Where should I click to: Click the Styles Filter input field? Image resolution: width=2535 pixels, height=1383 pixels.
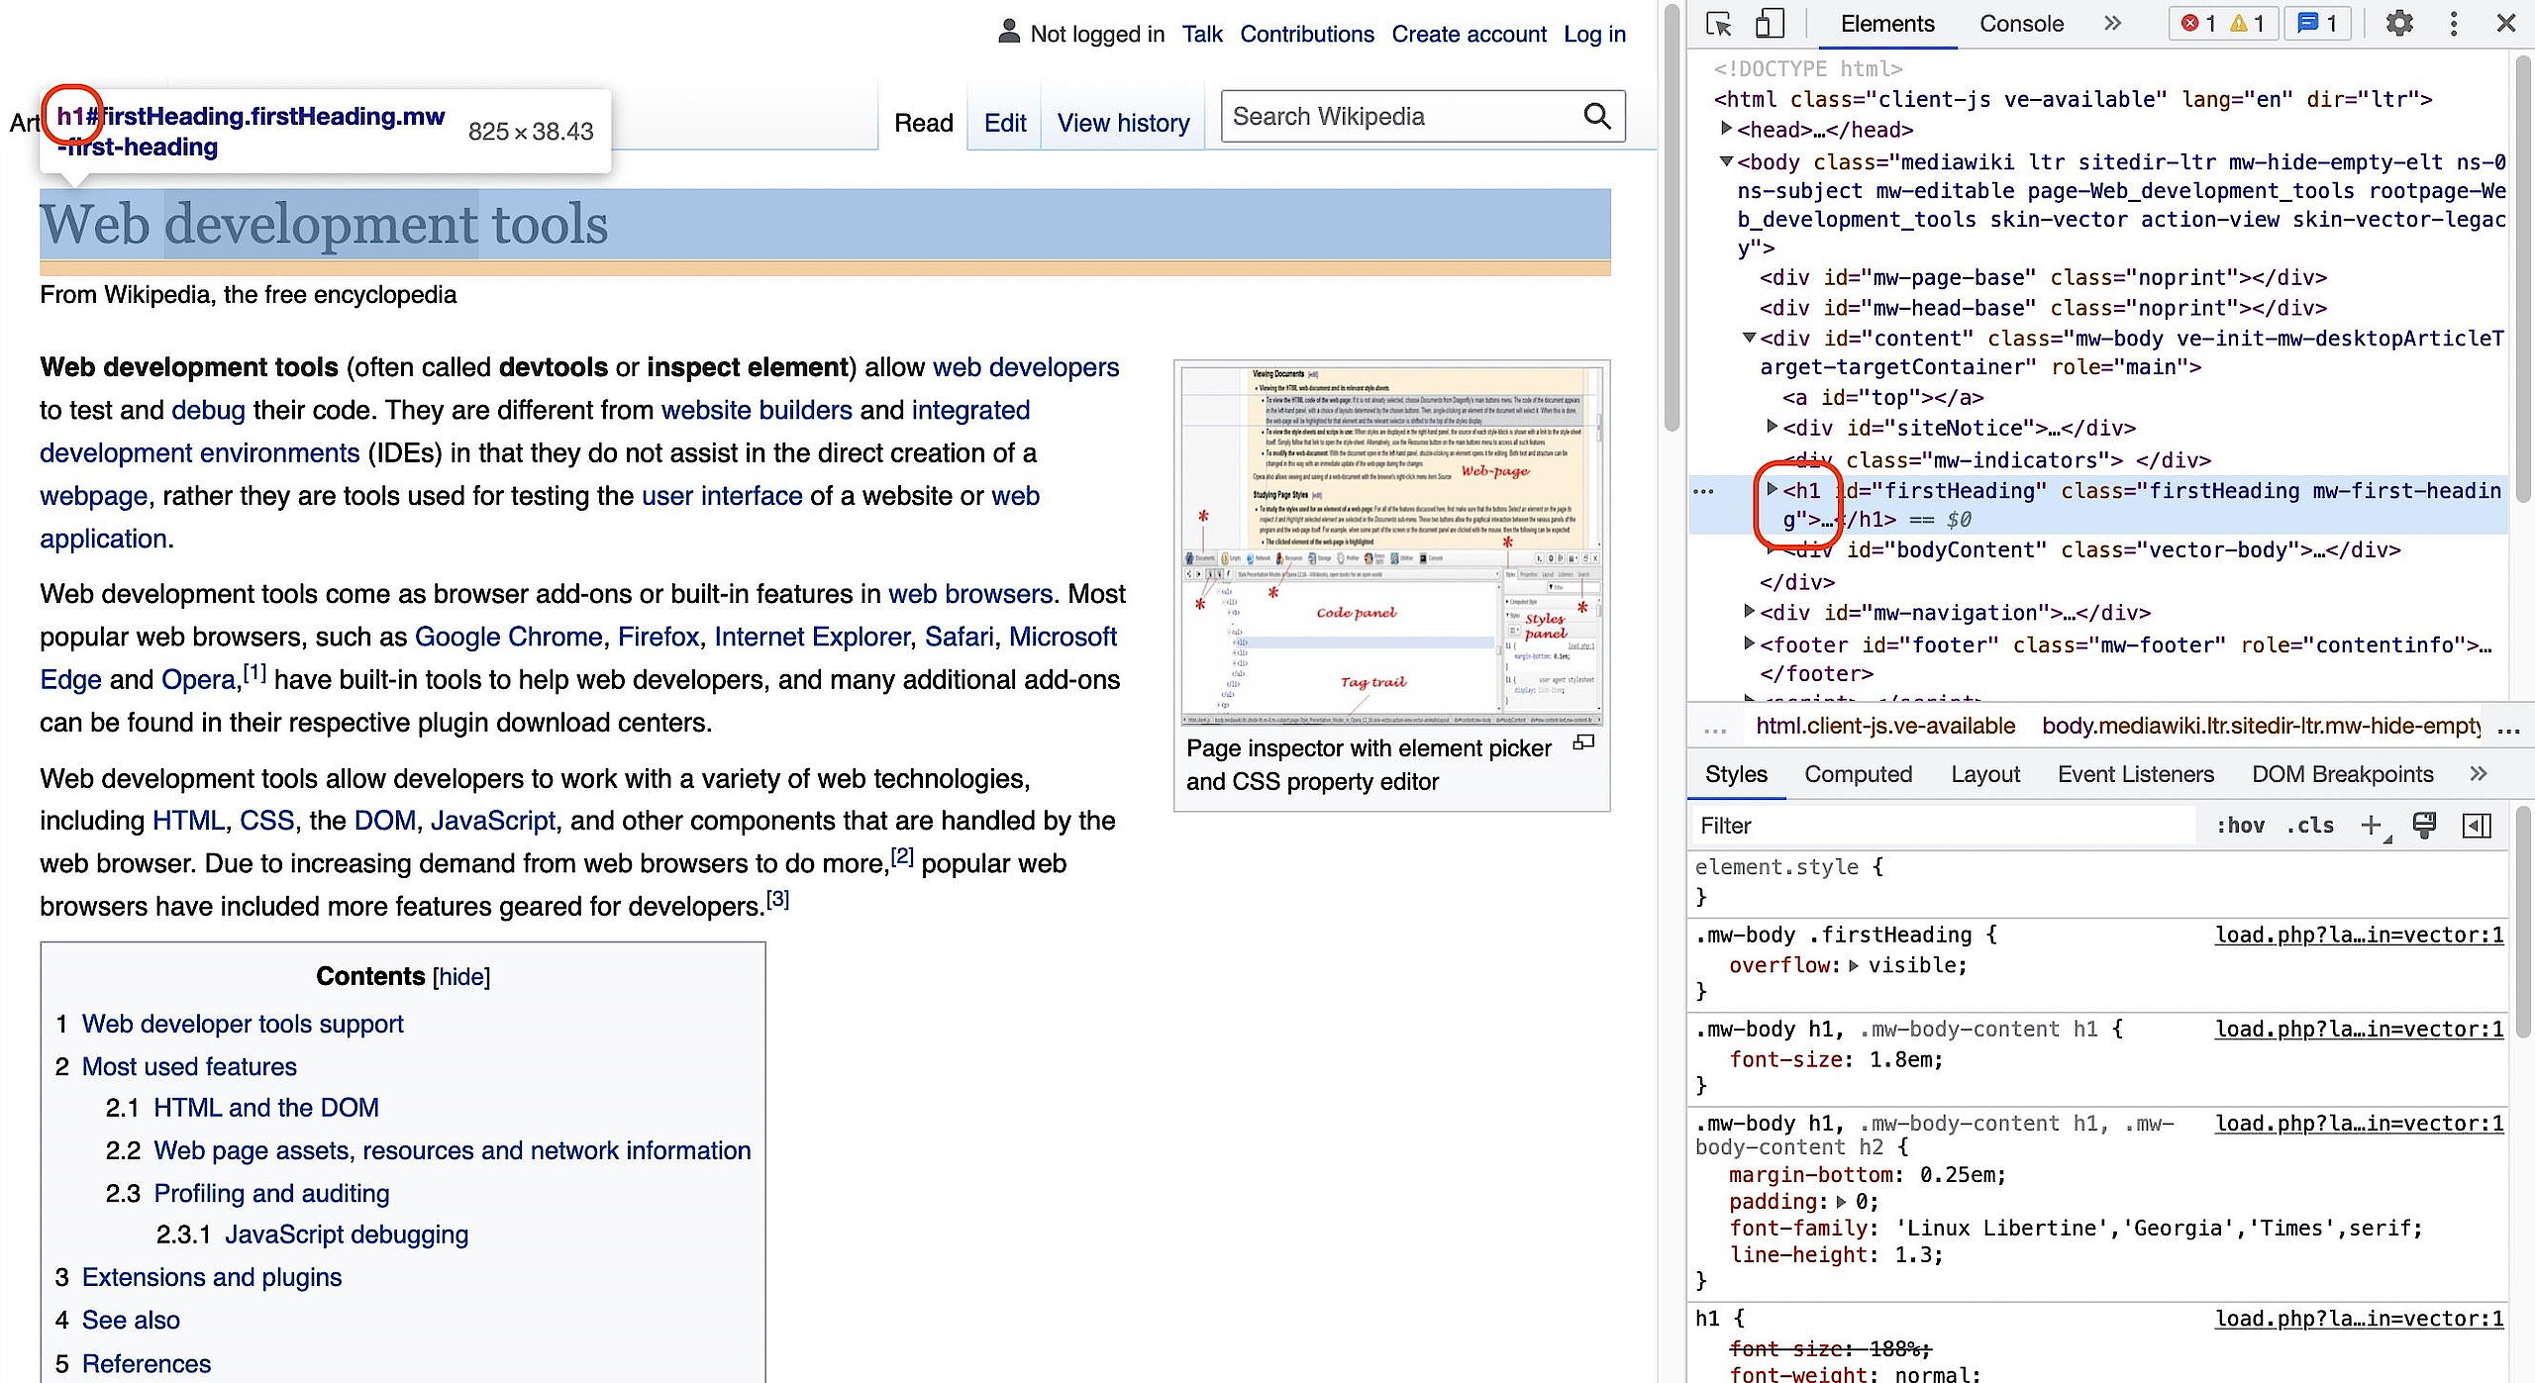click(x=1945, y=826)
